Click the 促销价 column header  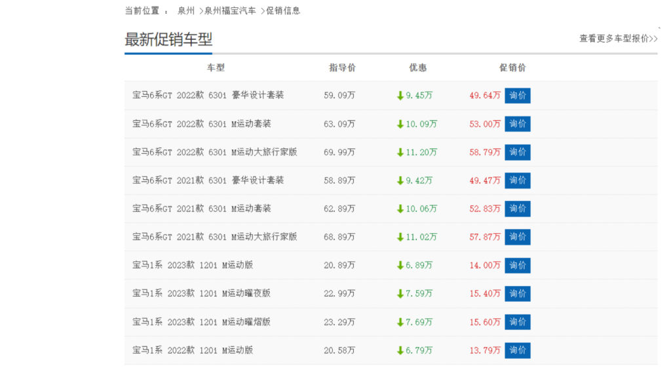point(512,67)
